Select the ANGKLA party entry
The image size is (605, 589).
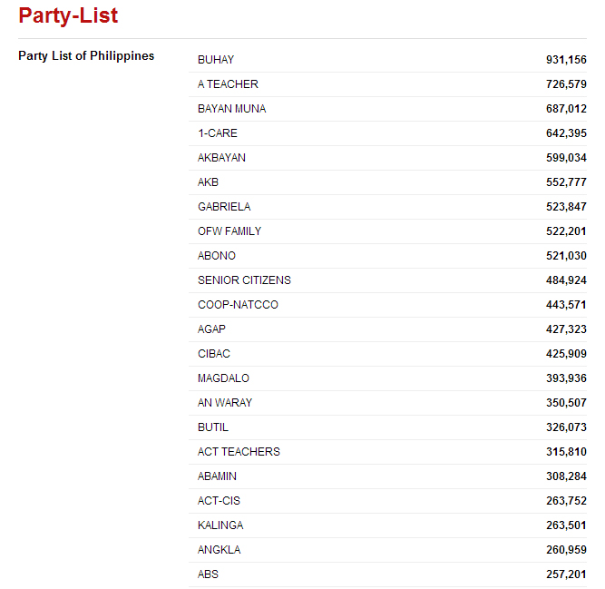click(219, 550)
